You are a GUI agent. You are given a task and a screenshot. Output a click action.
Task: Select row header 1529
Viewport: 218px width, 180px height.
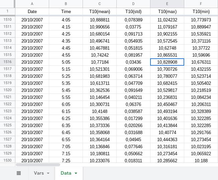click(7, 154)
